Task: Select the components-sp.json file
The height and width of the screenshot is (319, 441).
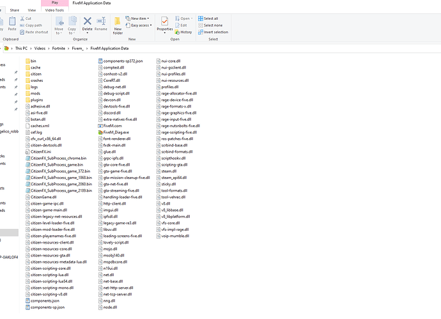Action: 45,307
